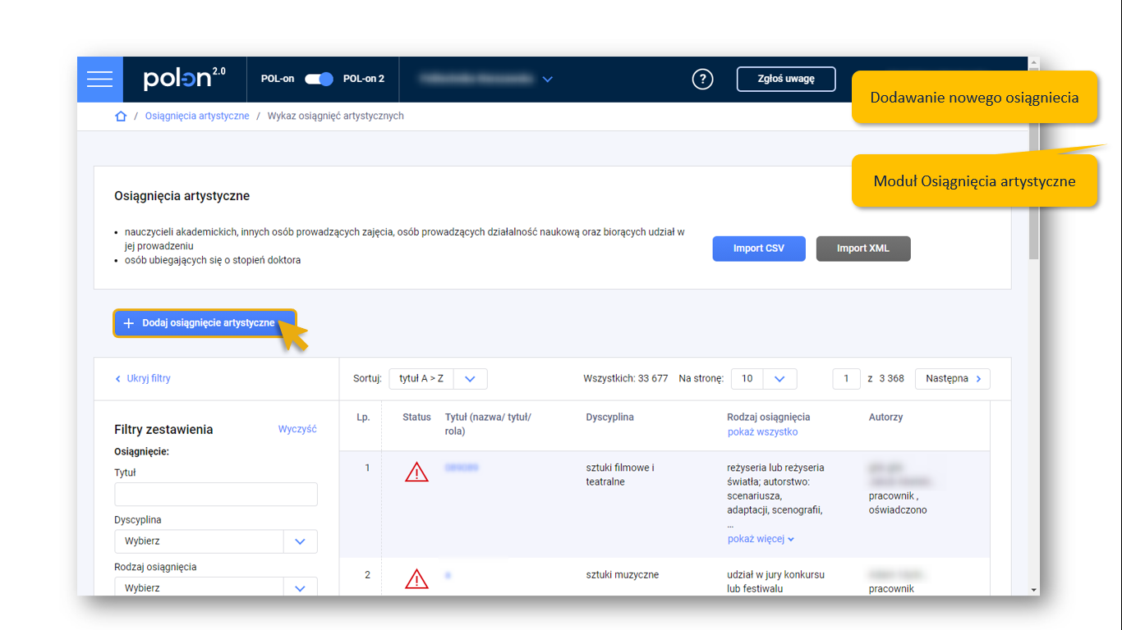Click the Dyscyplina column header
The height and width of the screenshot is (630, 1122).
609,417
